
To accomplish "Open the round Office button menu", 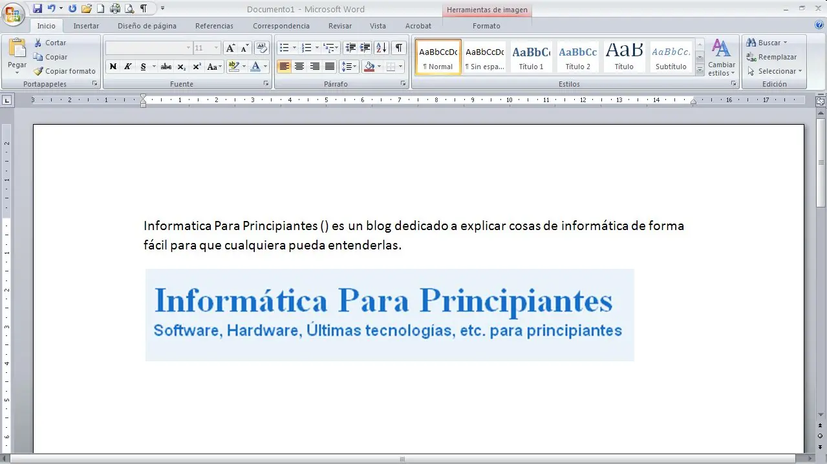I will pyautogui.click(x=13, y=13).
